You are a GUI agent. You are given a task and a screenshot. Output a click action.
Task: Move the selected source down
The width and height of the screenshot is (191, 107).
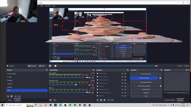(x=112, y=100)
